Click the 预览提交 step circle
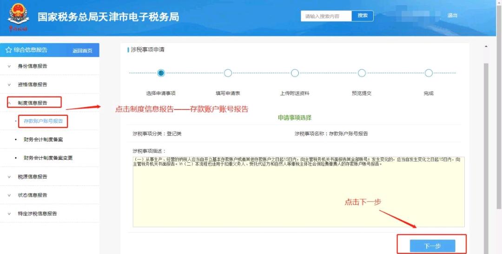The height and width of the screenshot is (254, 502). point(362,73)
